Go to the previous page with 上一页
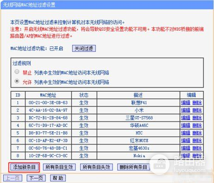The image size is (214, 183). click(x=13, y=178)
